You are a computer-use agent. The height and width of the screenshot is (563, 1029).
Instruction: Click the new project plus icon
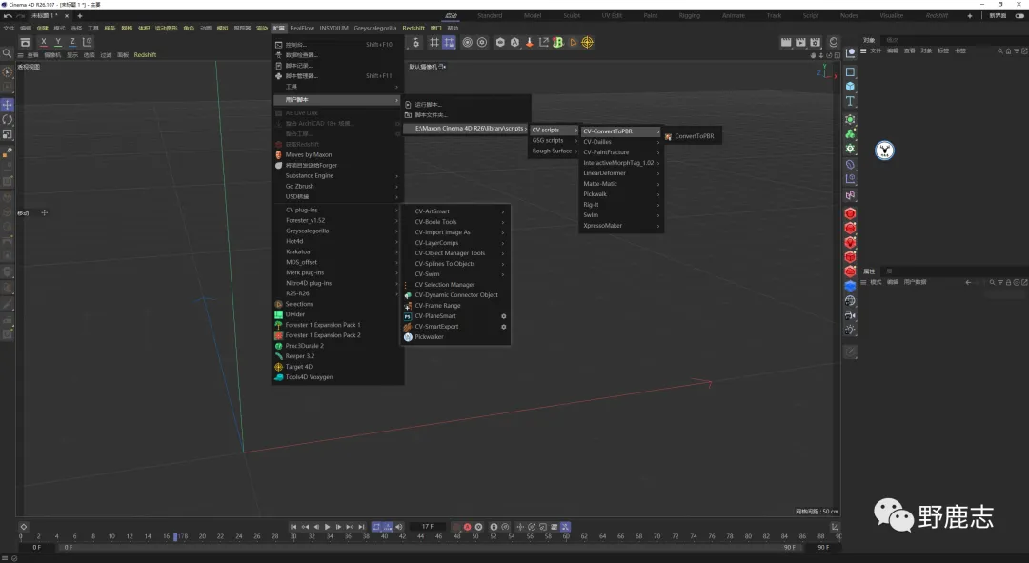[80, 16]
